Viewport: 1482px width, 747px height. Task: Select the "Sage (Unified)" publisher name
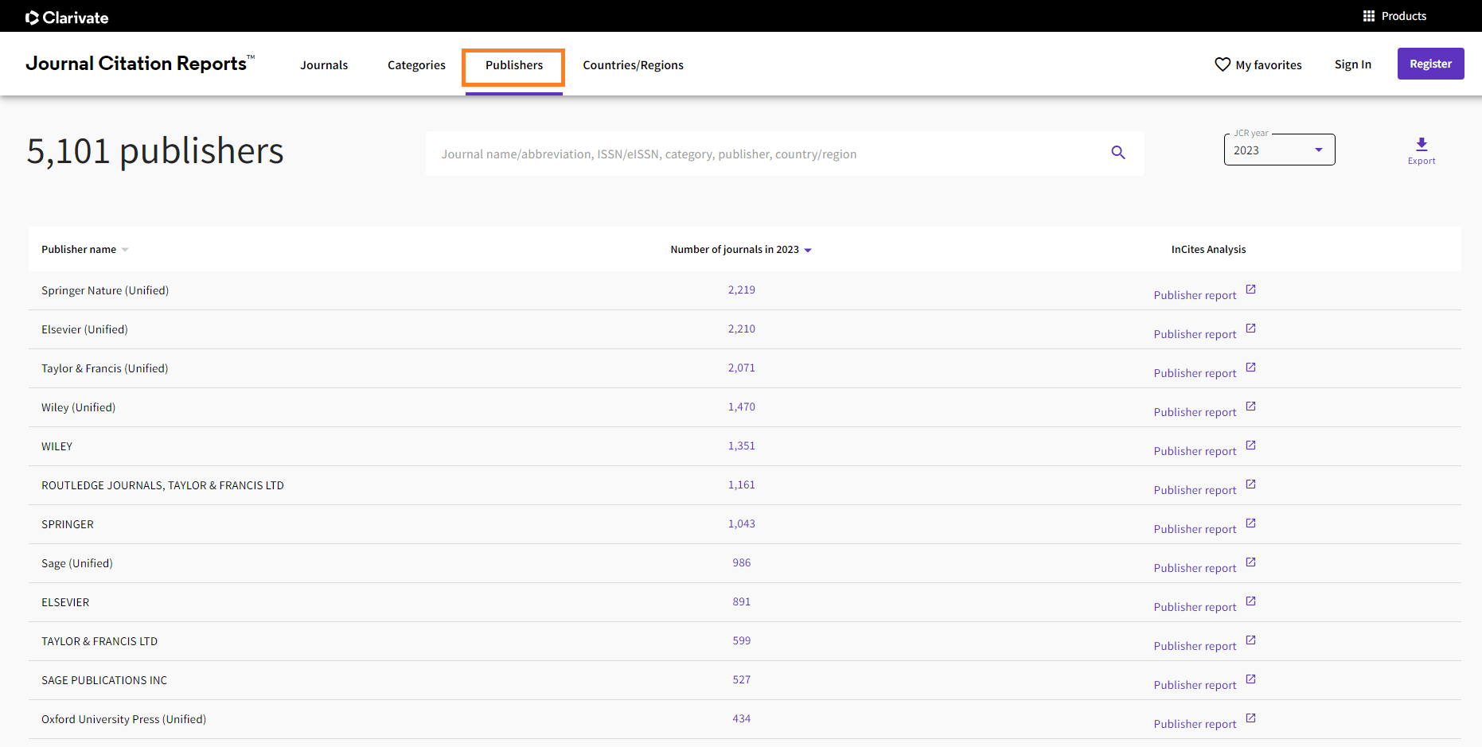(77, 563)
